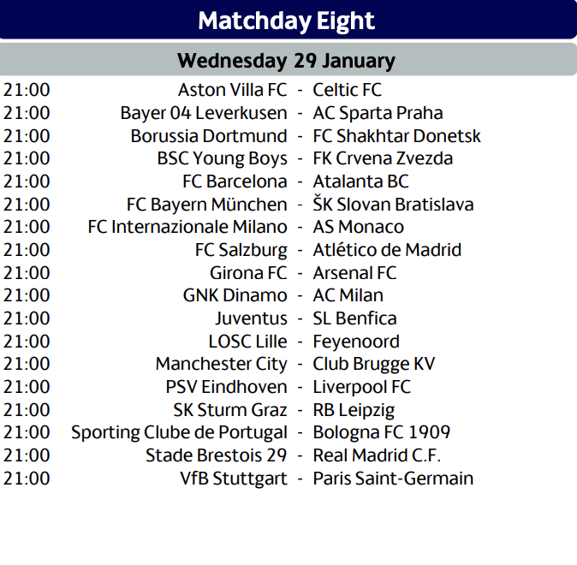Click on FC Shakhtar Donetsk

(x=396, y=136)
